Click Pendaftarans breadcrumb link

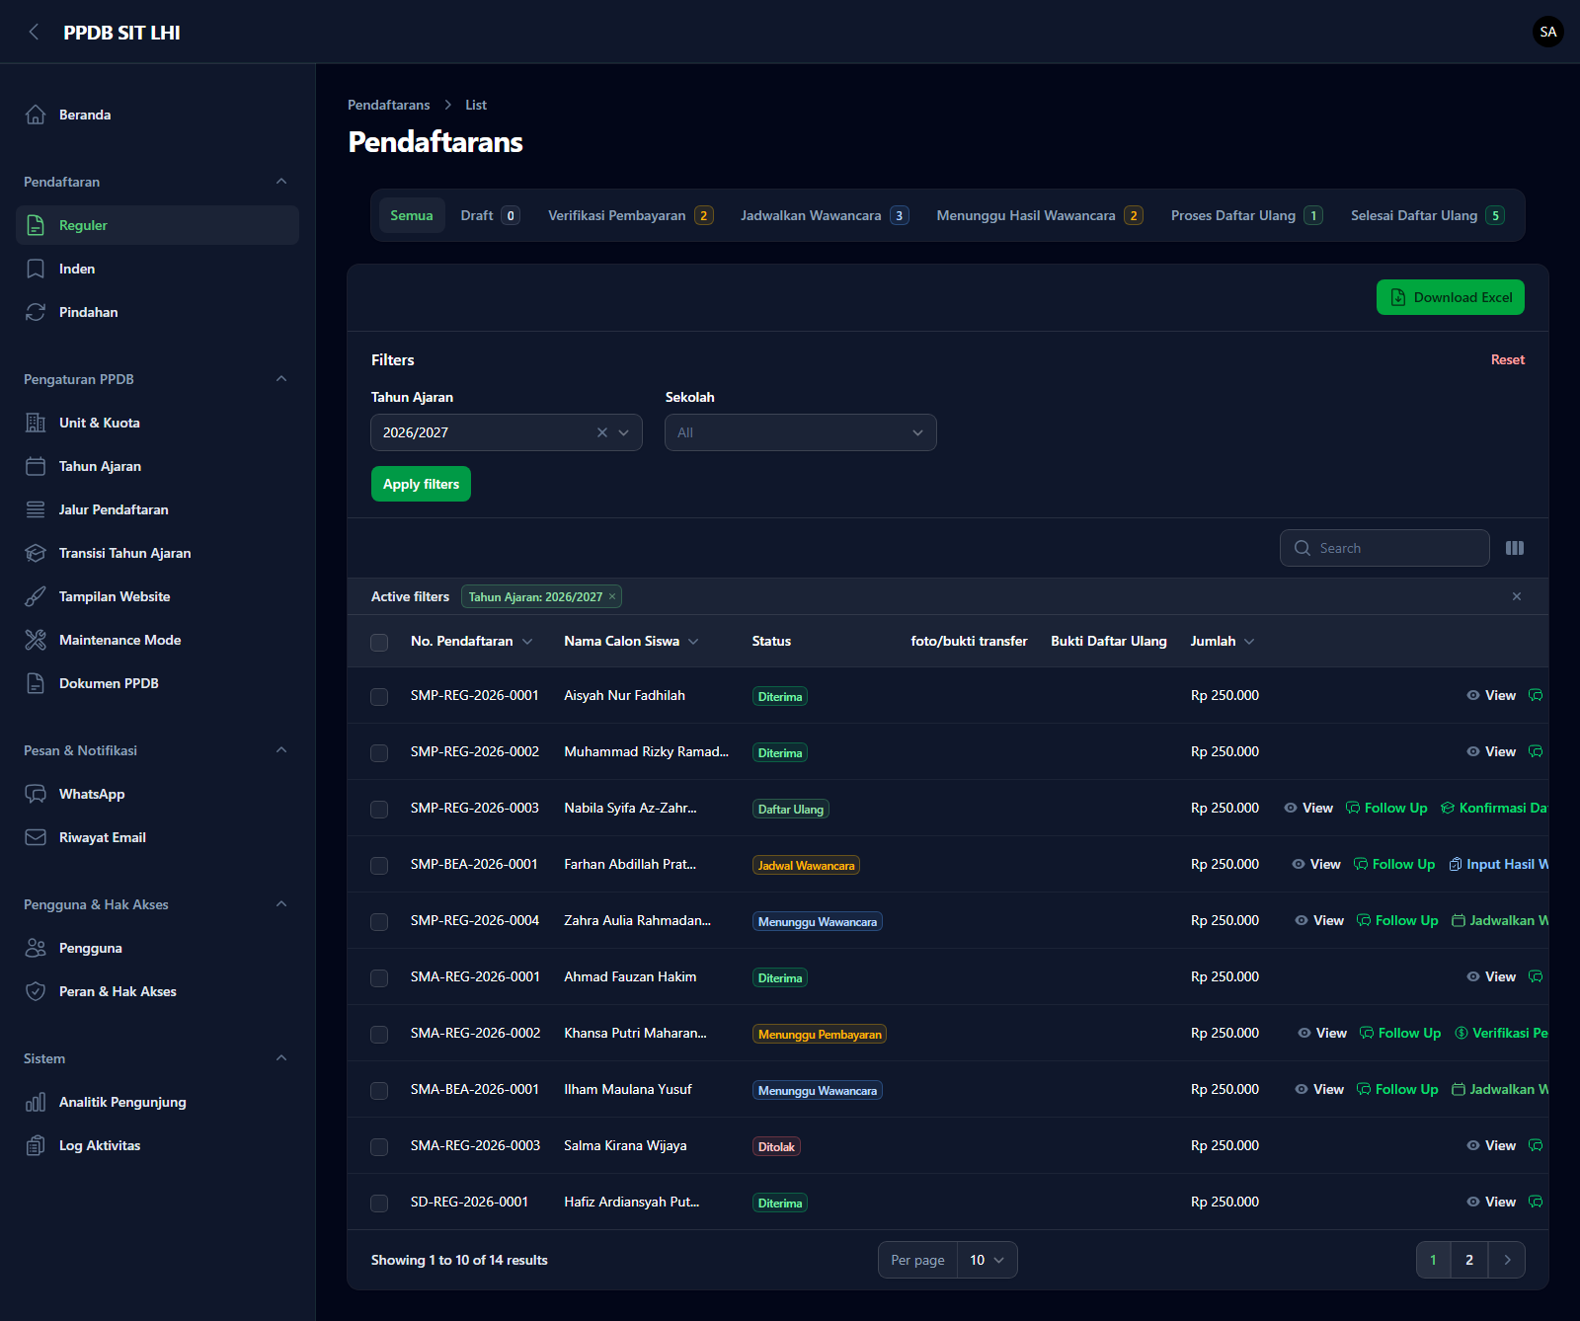(x=388, y=105)
